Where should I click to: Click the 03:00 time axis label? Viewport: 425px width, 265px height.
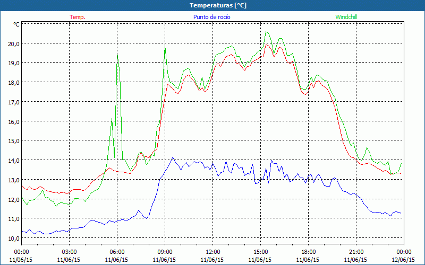69,252
